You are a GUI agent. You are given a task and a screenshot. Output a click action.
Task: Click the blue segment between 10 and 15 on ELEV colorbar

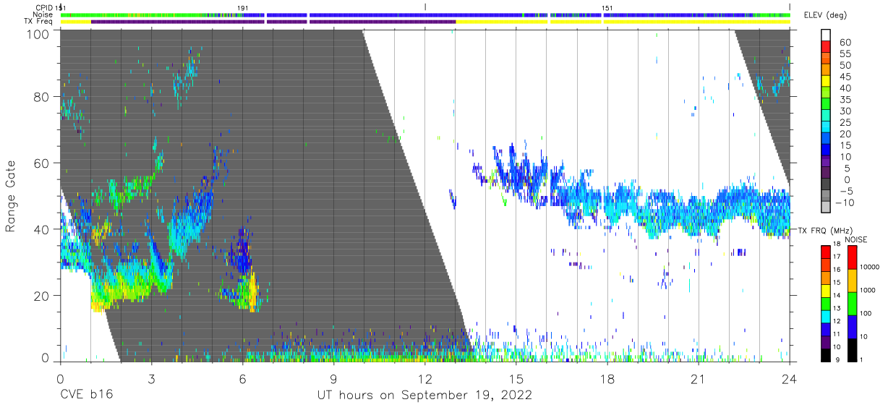(825, 151)
